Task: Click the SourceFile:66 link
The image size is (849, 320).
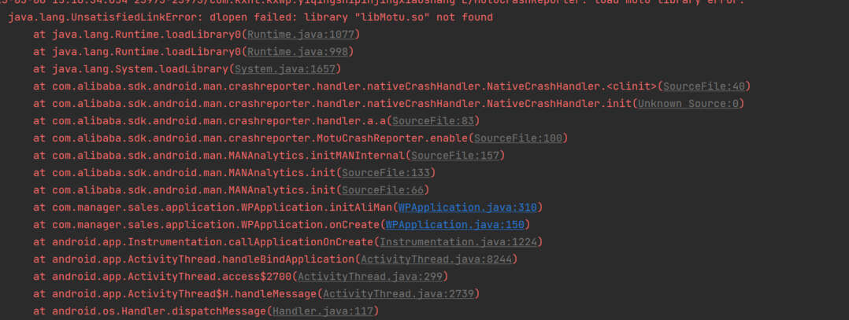Action: (x=383, y=190)
